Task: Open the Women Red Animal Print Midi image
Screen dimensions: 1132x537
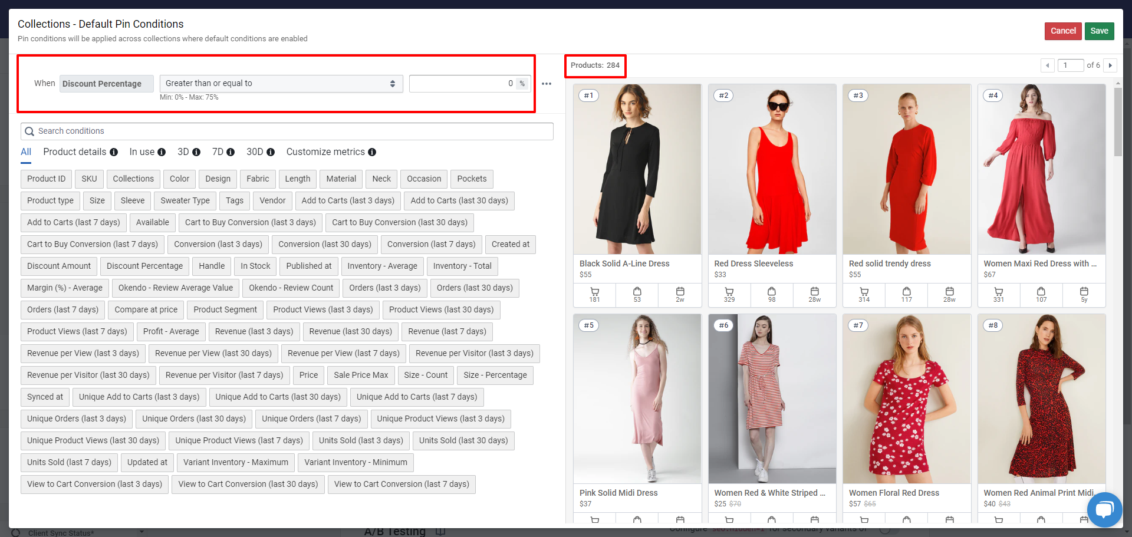Action: pos(1042,399)
